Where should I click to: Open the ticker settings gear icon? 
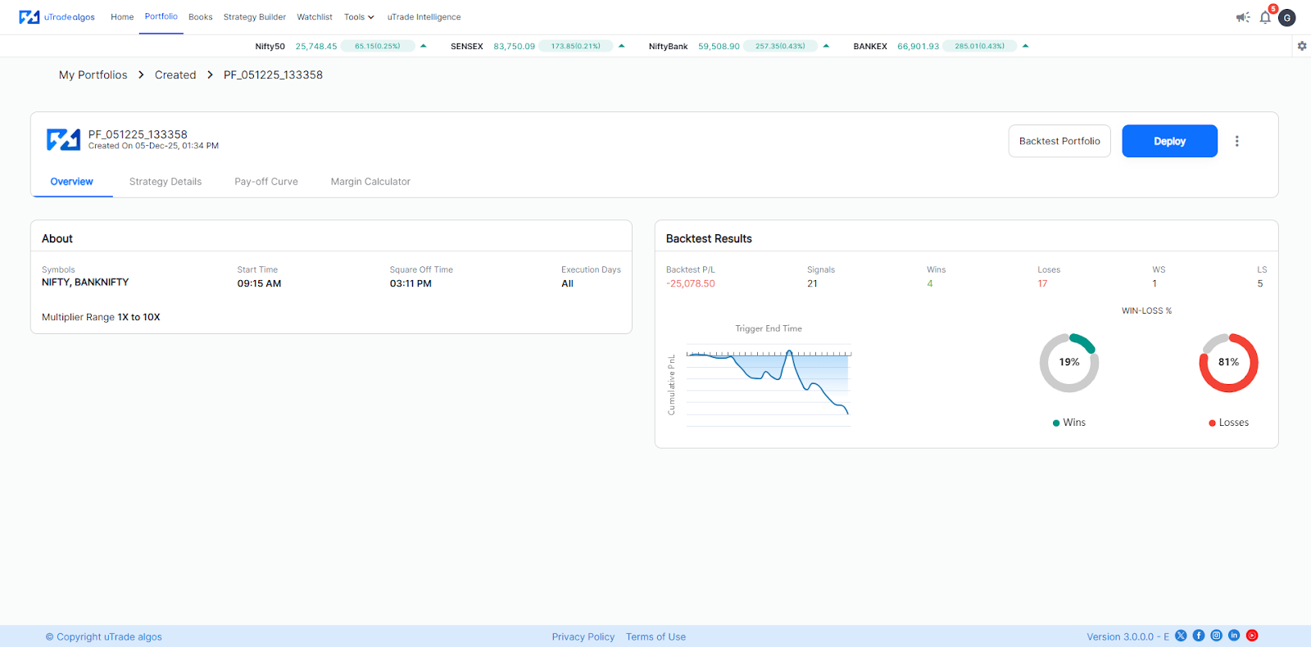[x=1302, y=46]
